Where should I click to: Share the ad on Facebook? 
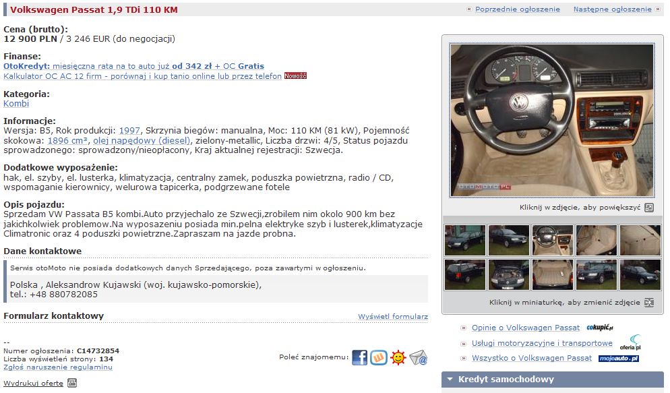pos(359,357)
